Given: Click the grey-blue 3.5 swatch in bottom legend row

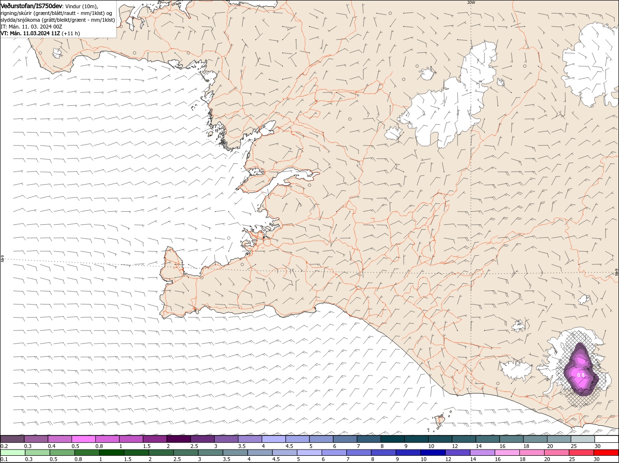Looking at the screenshot, I should tap(235, 452).
